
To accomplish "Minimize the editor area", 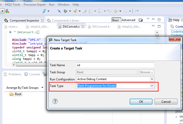I will click(153, 26).
